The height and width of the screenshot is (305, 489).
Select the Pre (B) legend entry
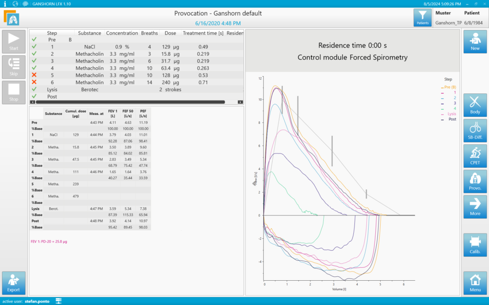point(448,87)
